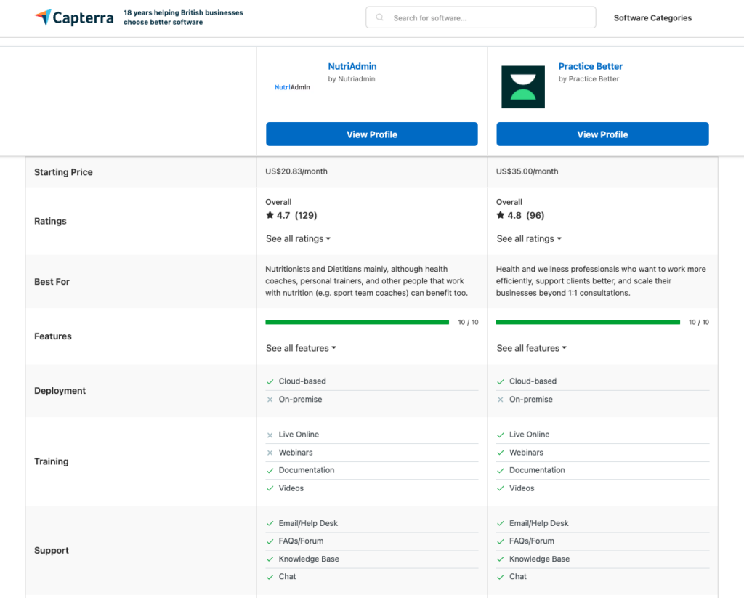Click NutriAdmin Chat checkmark icon
Viewport: 744px width, 598px height.
point(270,577)
